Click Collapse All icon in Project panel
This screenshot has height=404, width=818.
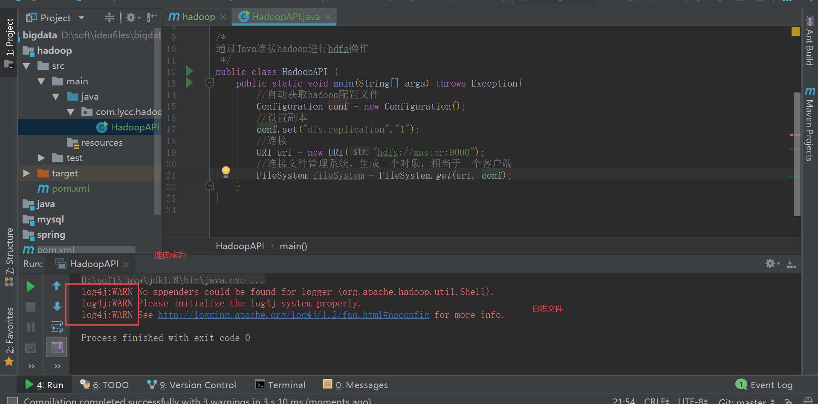click(109, 17)
